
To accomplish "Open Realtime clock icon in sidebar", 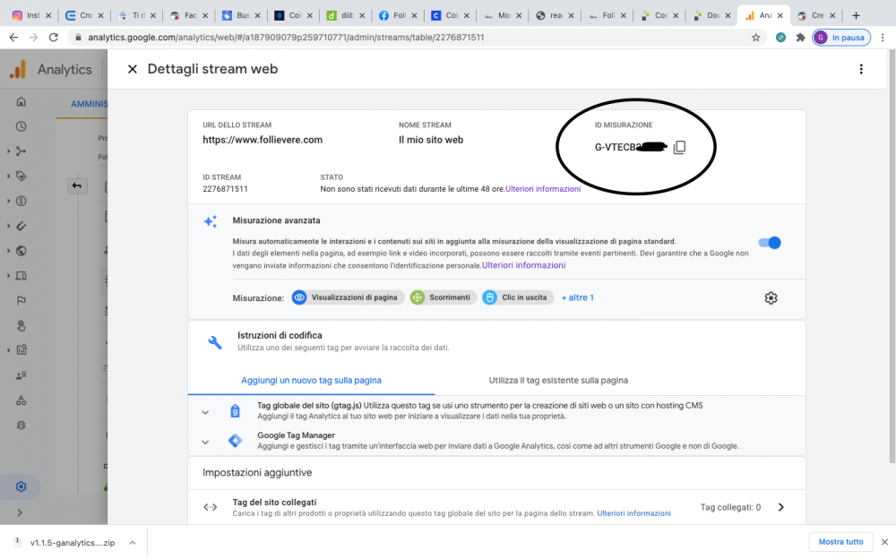I will click(x=22, y=126).
